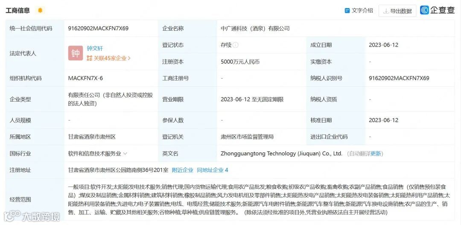Select status value 存续
The image size is (461, 225).
(226, 45)
